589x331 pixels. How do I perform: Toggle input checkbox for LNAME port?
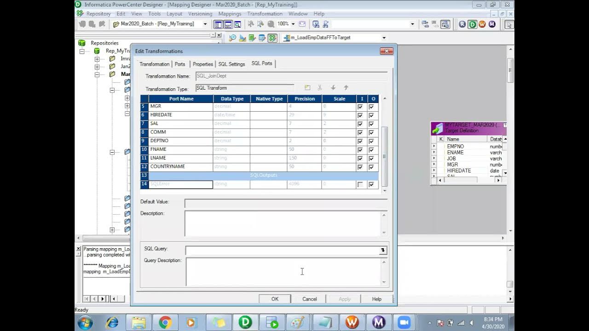[x=360, y=159]
